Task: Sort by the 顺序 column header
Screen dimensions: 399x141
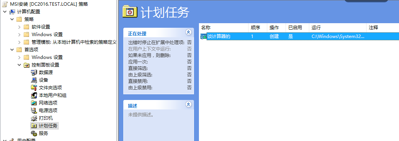Action: (x=257, y=28)
